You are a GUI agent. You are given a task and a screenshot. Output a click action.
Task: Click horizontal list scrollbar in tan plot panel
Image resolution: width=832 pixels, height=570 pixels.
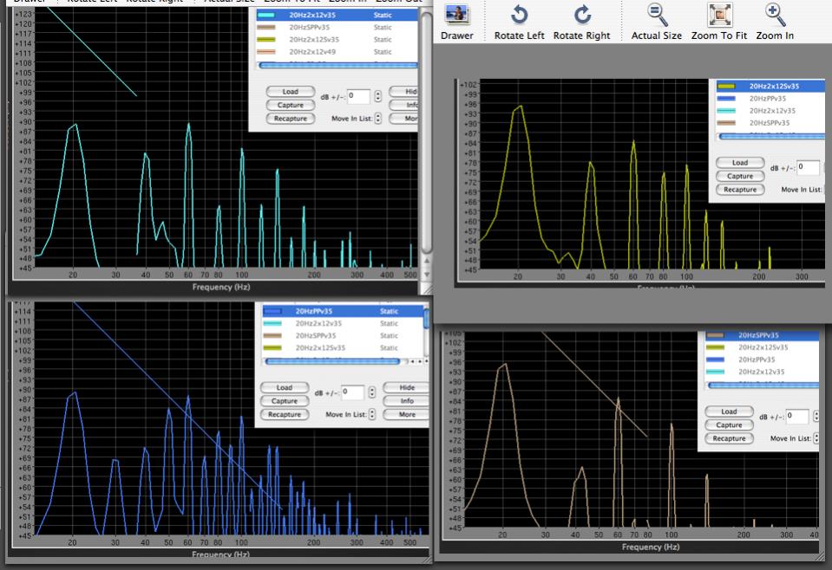[763, 385]
